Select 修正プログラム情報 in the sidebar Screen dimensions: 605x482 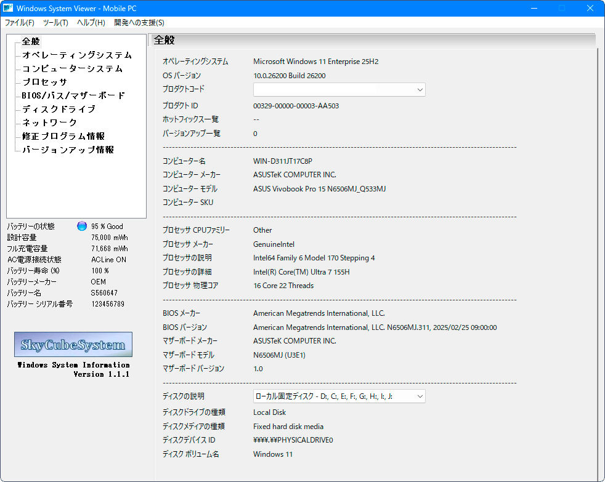[x=65, y=136]
